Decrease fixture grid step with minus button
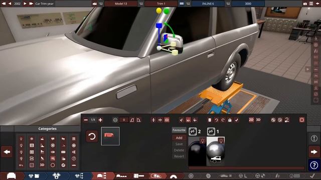This screenshot has width=321, height=180. tap(86, 120)
